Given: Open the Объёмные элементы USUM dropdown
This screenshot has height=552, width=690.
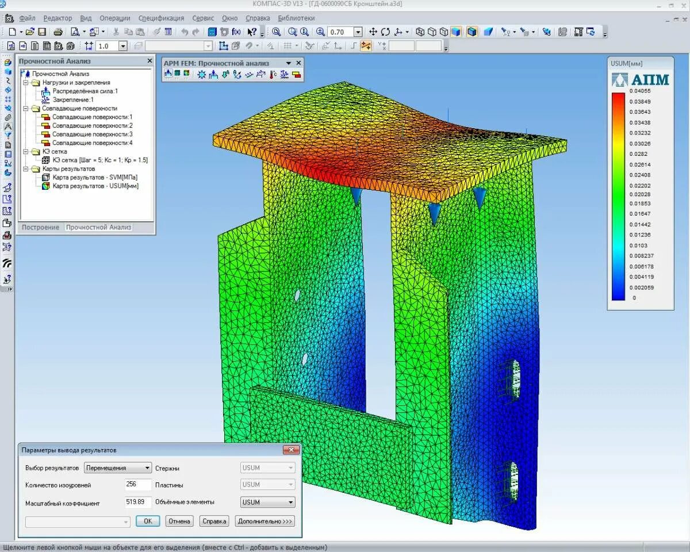Looking at the screenshot, I should tap(268, 502).
